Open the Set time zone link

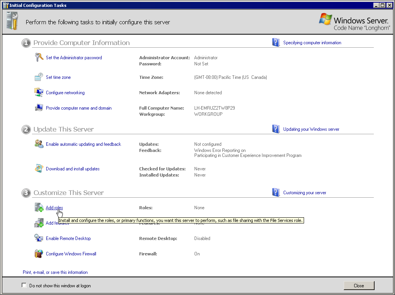tap(58, 77)
